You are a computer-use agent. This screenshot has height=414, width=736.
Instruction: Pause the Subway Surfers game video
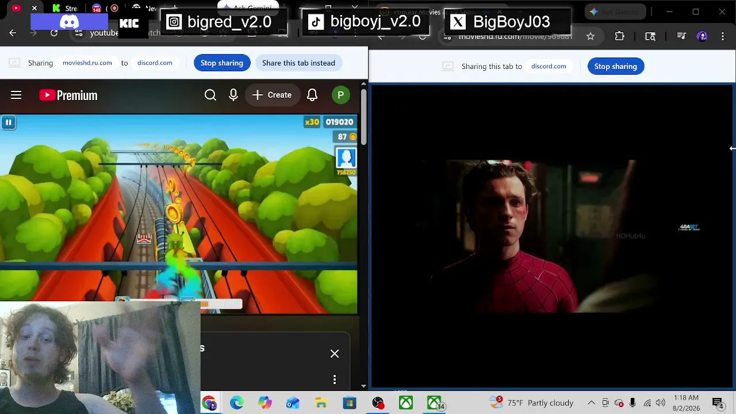coord(8,122)
